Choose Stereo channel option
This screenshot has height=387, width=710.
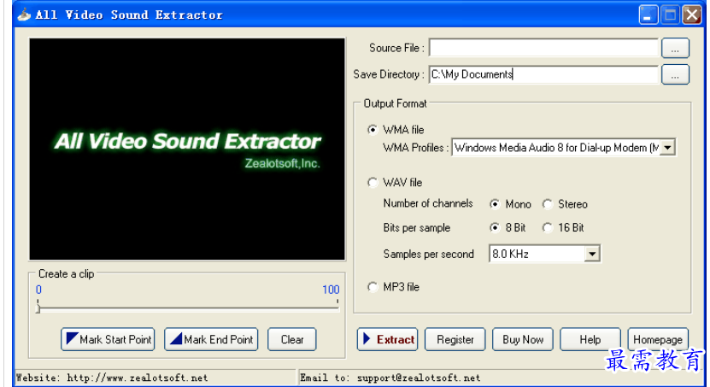[x=548, y=204]
